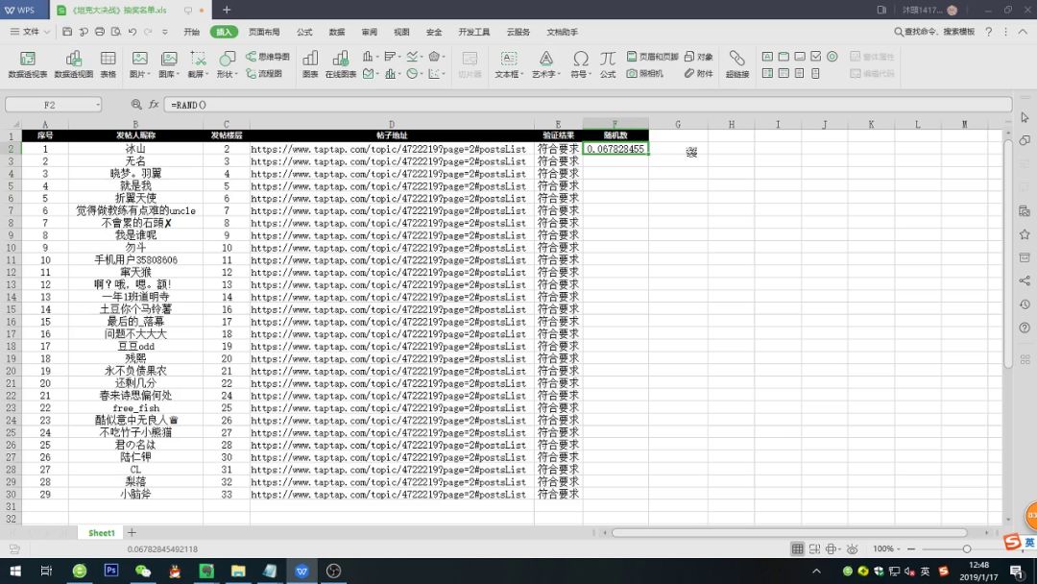Screen dimensions: 1037x584
Task: Click the formula bar containing =RAND()
Action: pos(588,105)
